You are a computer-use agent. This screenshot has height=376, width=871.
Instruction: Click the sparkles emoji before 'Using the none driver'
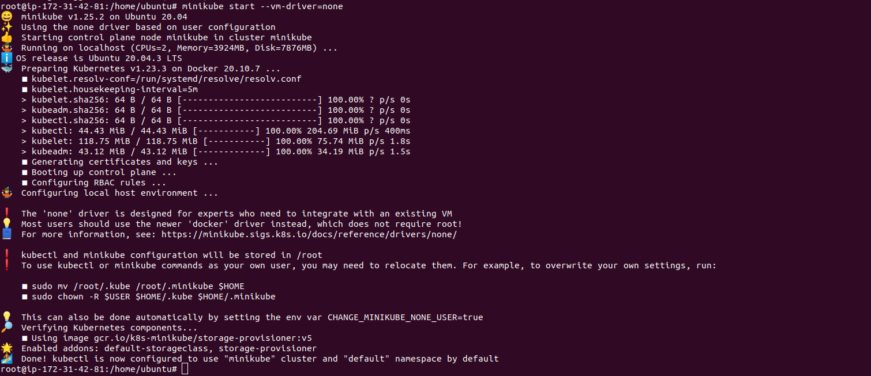[x=6, y=27]
